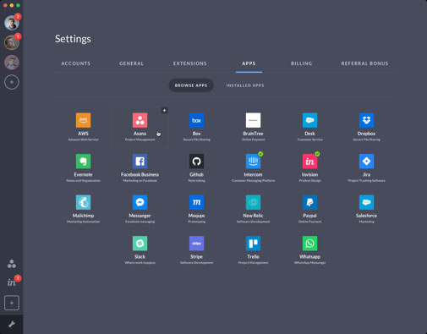Choose the Jira app icon
427x334 pixels.
(366, 162)
